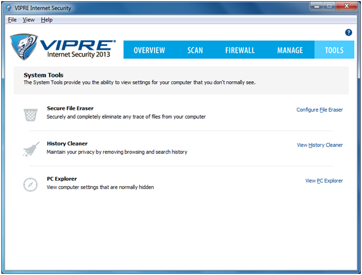The image size is (362, 275).
Task: Click the History Cleaner heading
Action: tap(67, 144)
